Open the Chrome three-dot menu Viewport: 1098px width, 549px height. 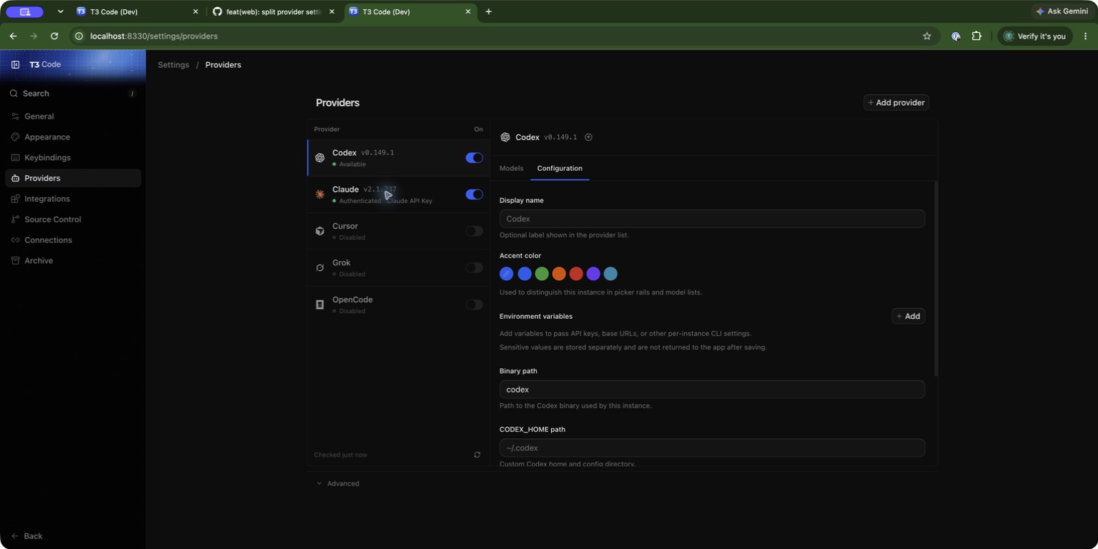(x=1085, y=36)
